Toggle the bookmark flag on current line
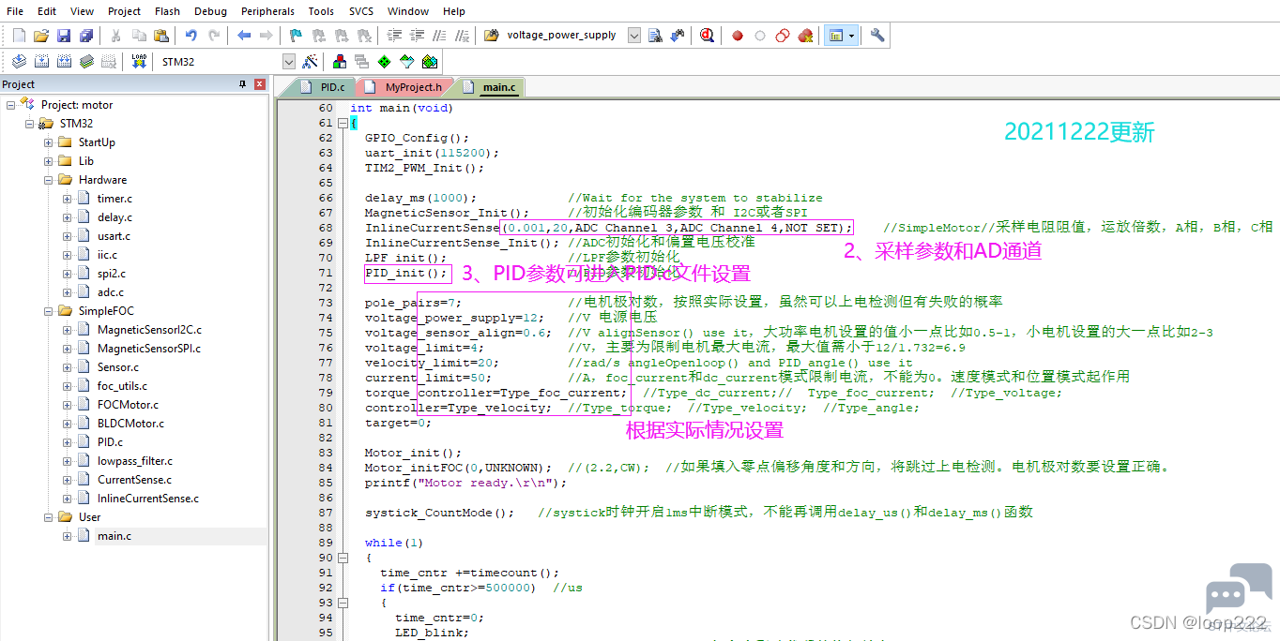1280x641 pixels. [x=295, y=36]
